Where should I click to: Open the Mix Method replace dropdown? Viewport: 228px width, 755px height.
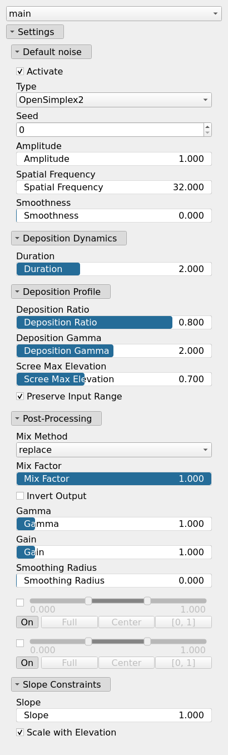pos(114,450)
